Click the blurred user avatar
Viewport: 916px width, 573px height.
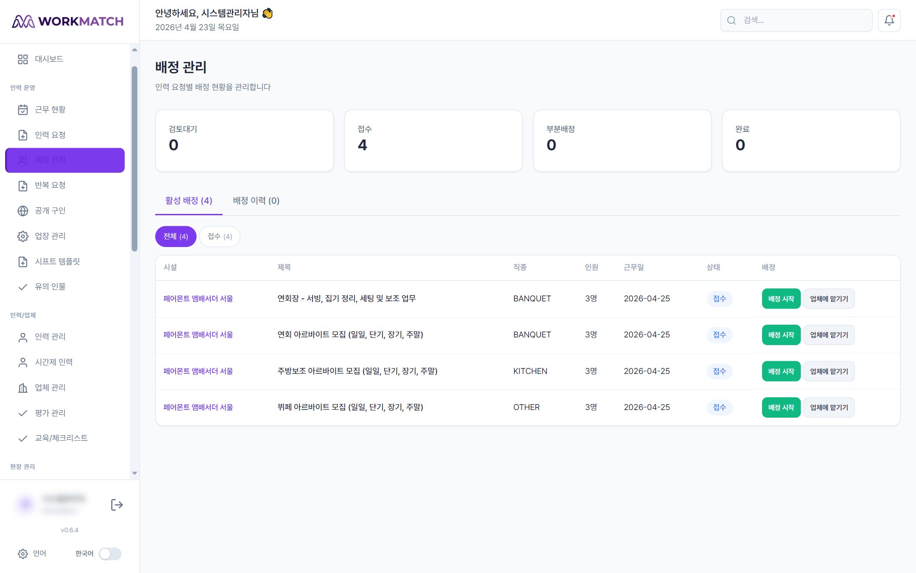tap(25, 504)
